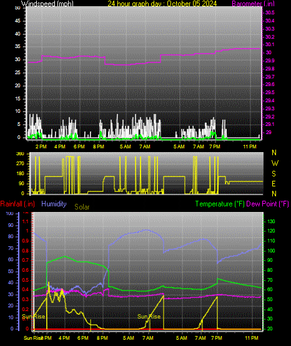Click the 2 PM label under wind chart
291x346 pixels.
41,147
